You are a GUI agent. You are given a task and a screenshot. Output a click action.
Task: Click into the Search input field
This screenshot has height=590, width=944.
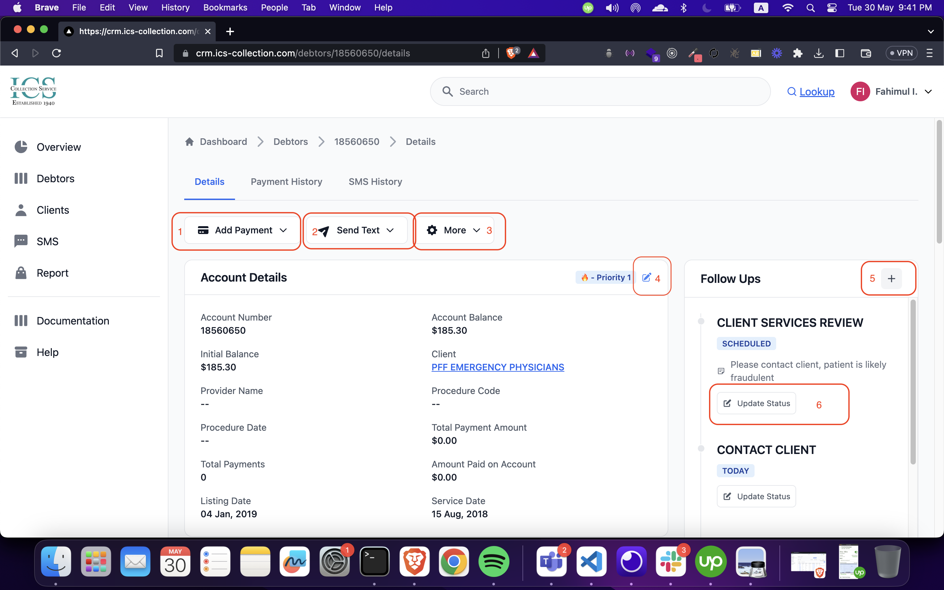click(x=601, y=91)
